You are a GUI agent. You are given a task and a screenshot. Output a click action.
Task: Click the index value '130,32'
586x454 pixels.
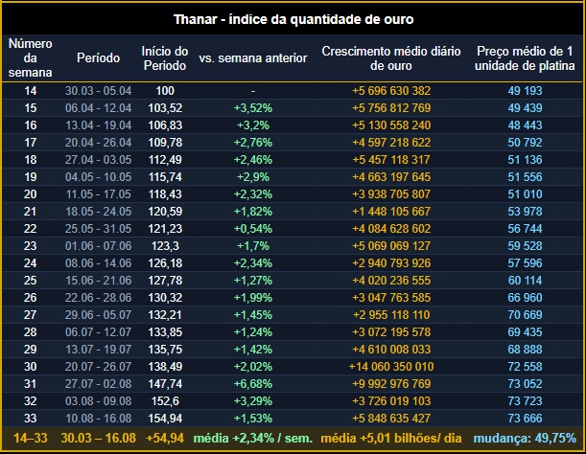click(165, 298)
